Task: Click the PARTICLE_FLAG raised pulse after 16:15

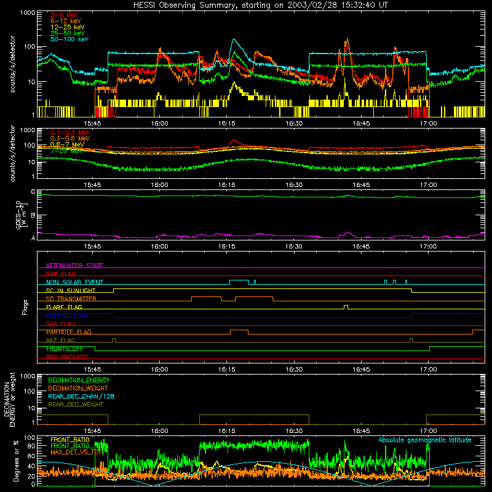Action: [239, 332]
